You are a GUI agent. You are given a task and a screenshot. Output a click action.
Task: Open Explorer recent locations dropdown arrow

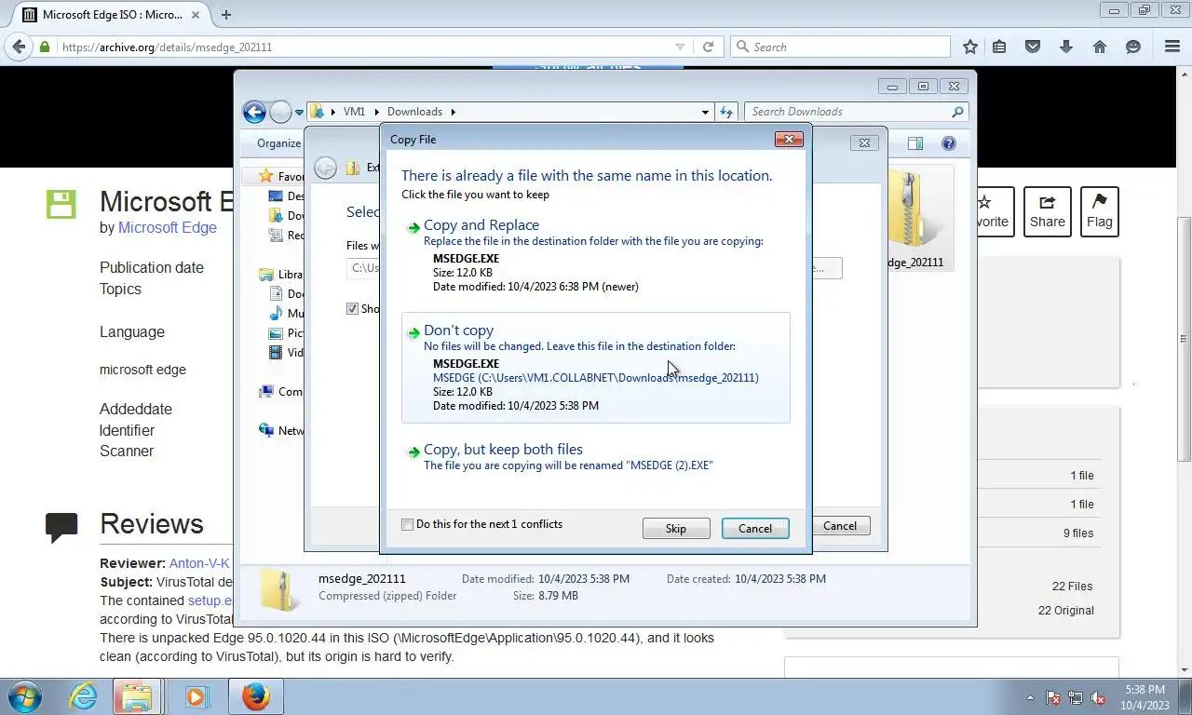(x=299, y=113)
